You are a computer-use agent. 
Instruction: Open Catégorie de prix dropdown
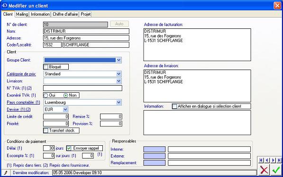coord(119,74)
